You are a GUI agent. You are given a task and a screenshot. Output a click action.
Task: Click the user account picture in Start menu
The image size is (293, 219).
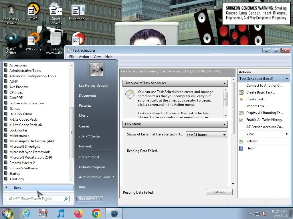point(96,69)
